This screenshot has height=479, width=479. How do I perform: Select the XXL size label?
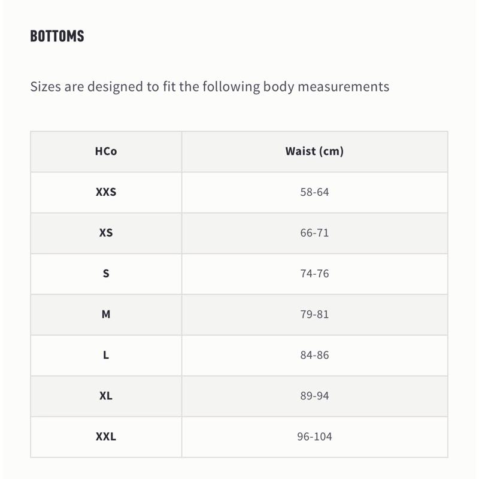106,436
